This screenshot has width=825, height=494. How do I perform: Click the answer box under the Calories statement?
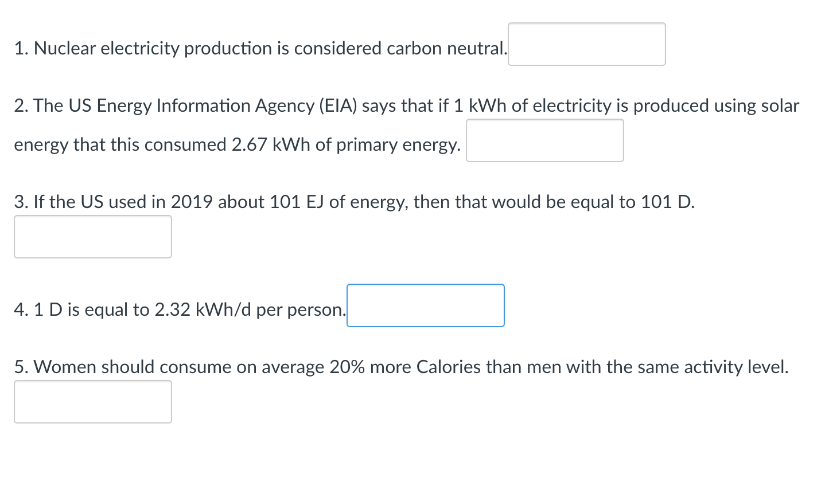point(92,402)
